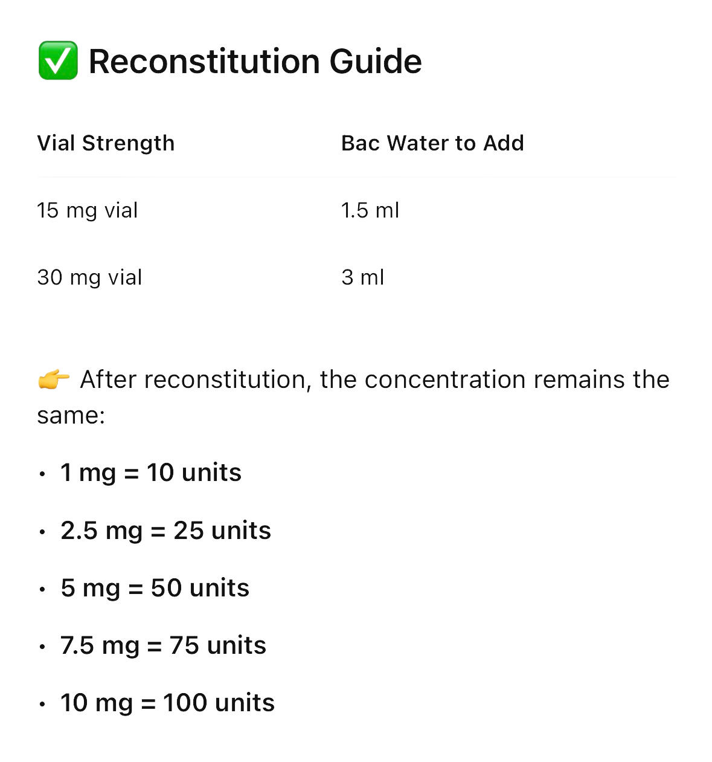
Task: Click the pointing hand emoji
Action: (x=54, y=380)
